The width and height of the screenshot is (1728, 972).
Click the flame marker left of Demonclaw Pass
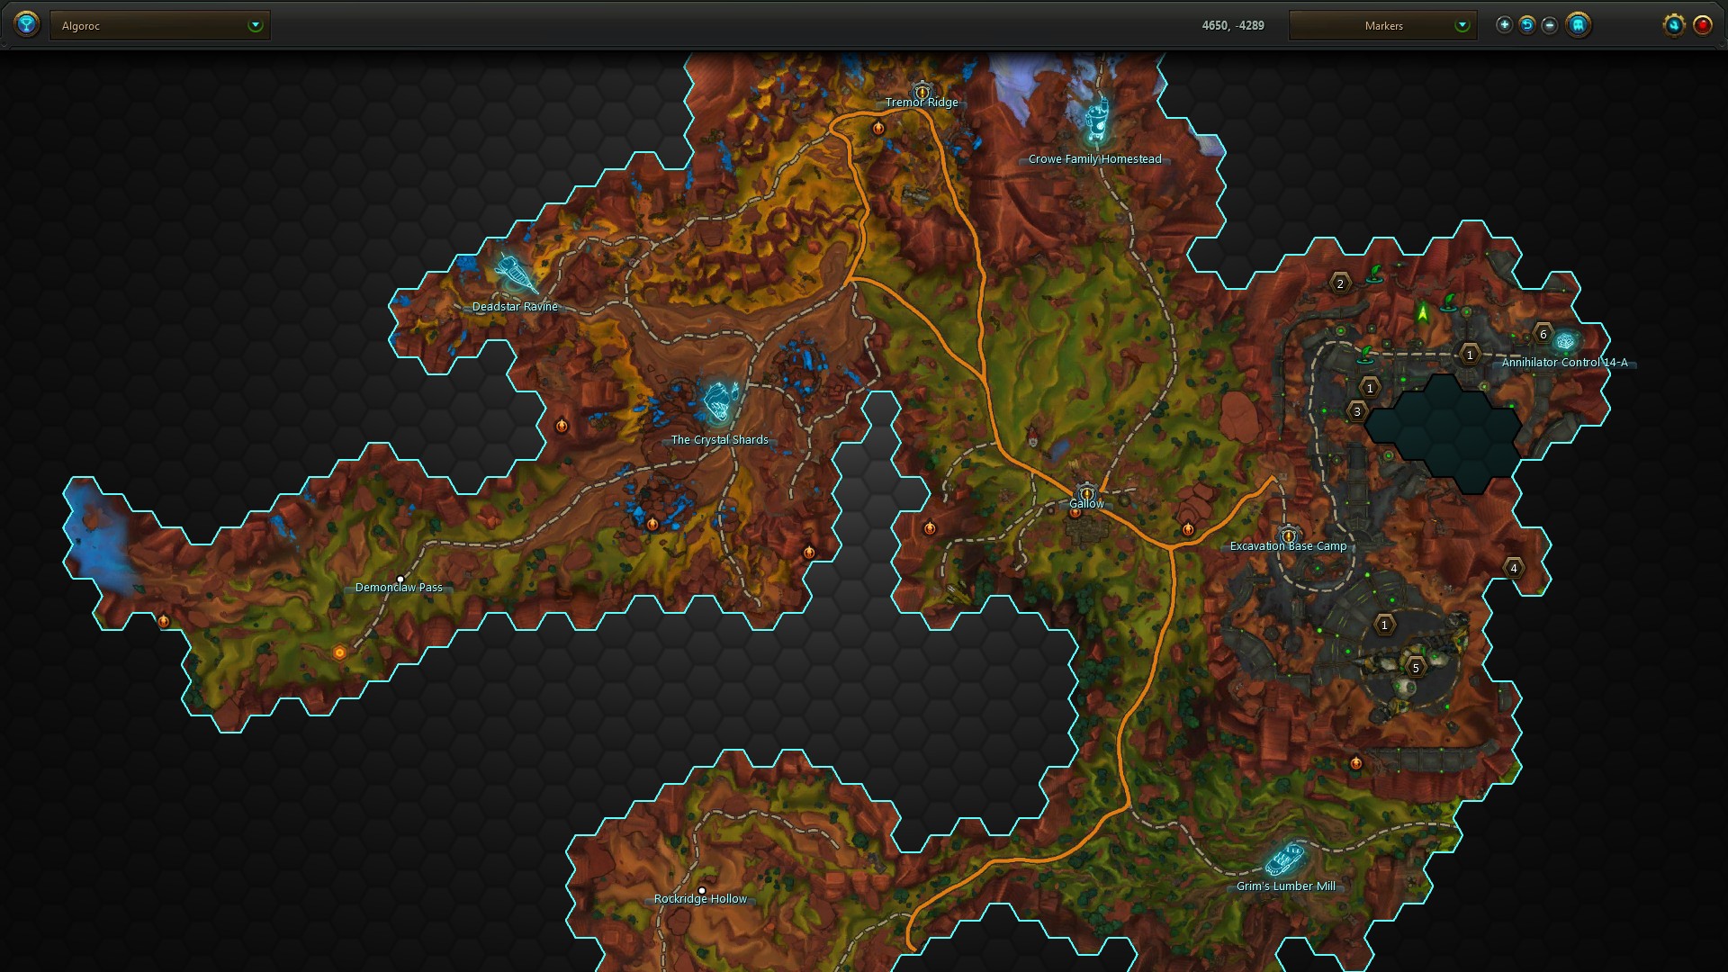[x=164, y=621]
